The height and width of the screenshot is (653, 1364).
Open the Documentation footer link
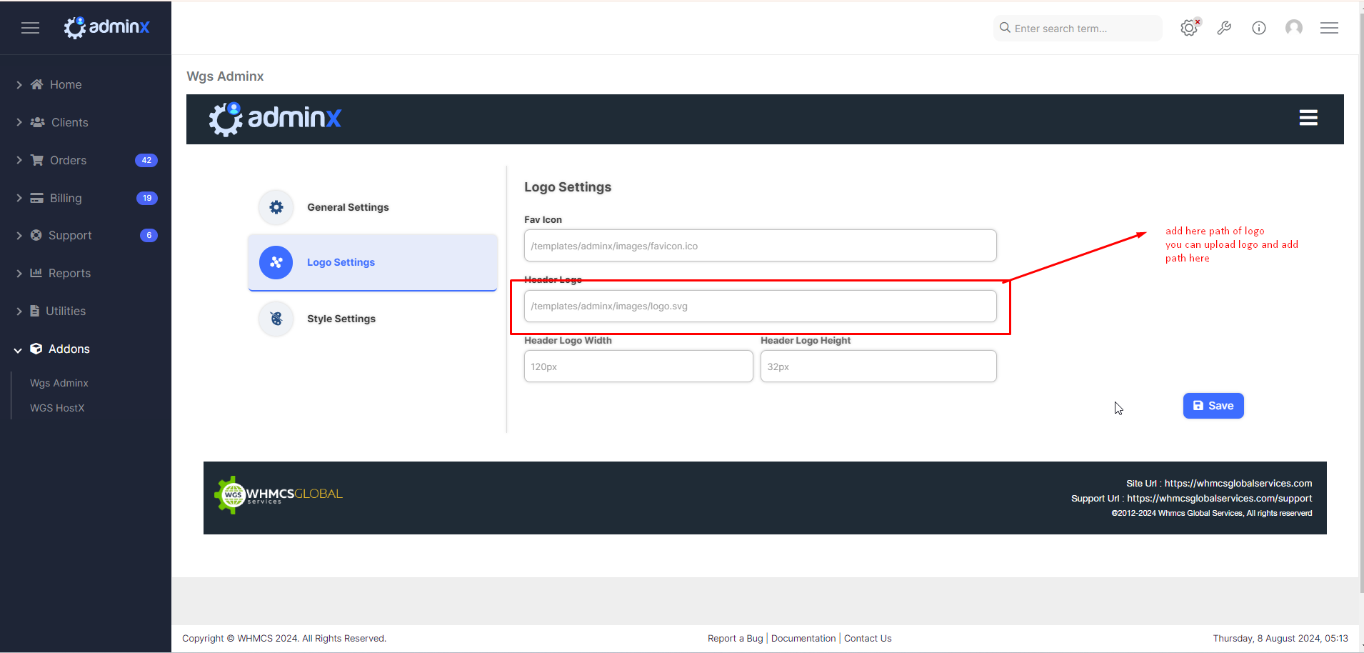tap(803, 638)
